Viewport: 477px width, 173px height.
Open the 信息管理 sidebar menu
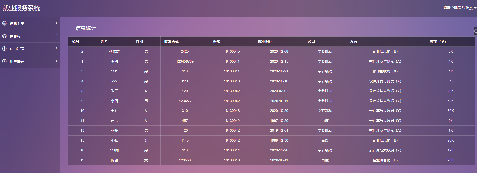(x=30, y=49)
